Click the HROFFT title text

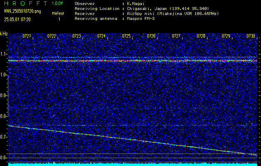(26, 3)
